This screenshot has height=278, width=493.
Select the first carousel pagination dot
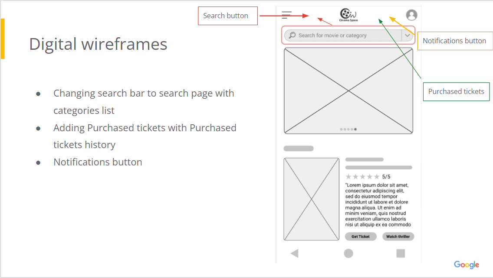[342, 129]
